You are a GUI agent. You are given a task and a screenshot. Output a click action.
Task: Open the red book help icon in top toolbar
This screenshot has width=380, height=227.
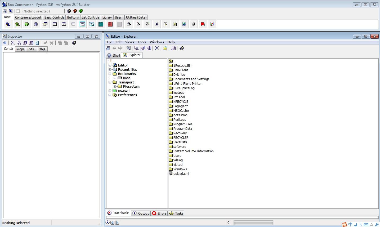pos(75,11)
